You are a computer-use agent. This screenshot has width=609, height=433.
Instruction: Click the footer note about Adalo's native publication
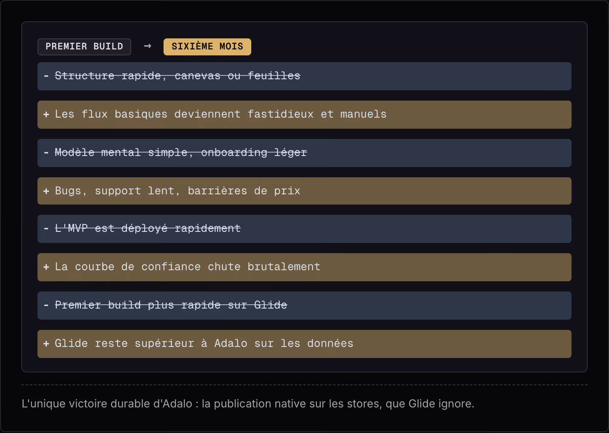[248, 404]
